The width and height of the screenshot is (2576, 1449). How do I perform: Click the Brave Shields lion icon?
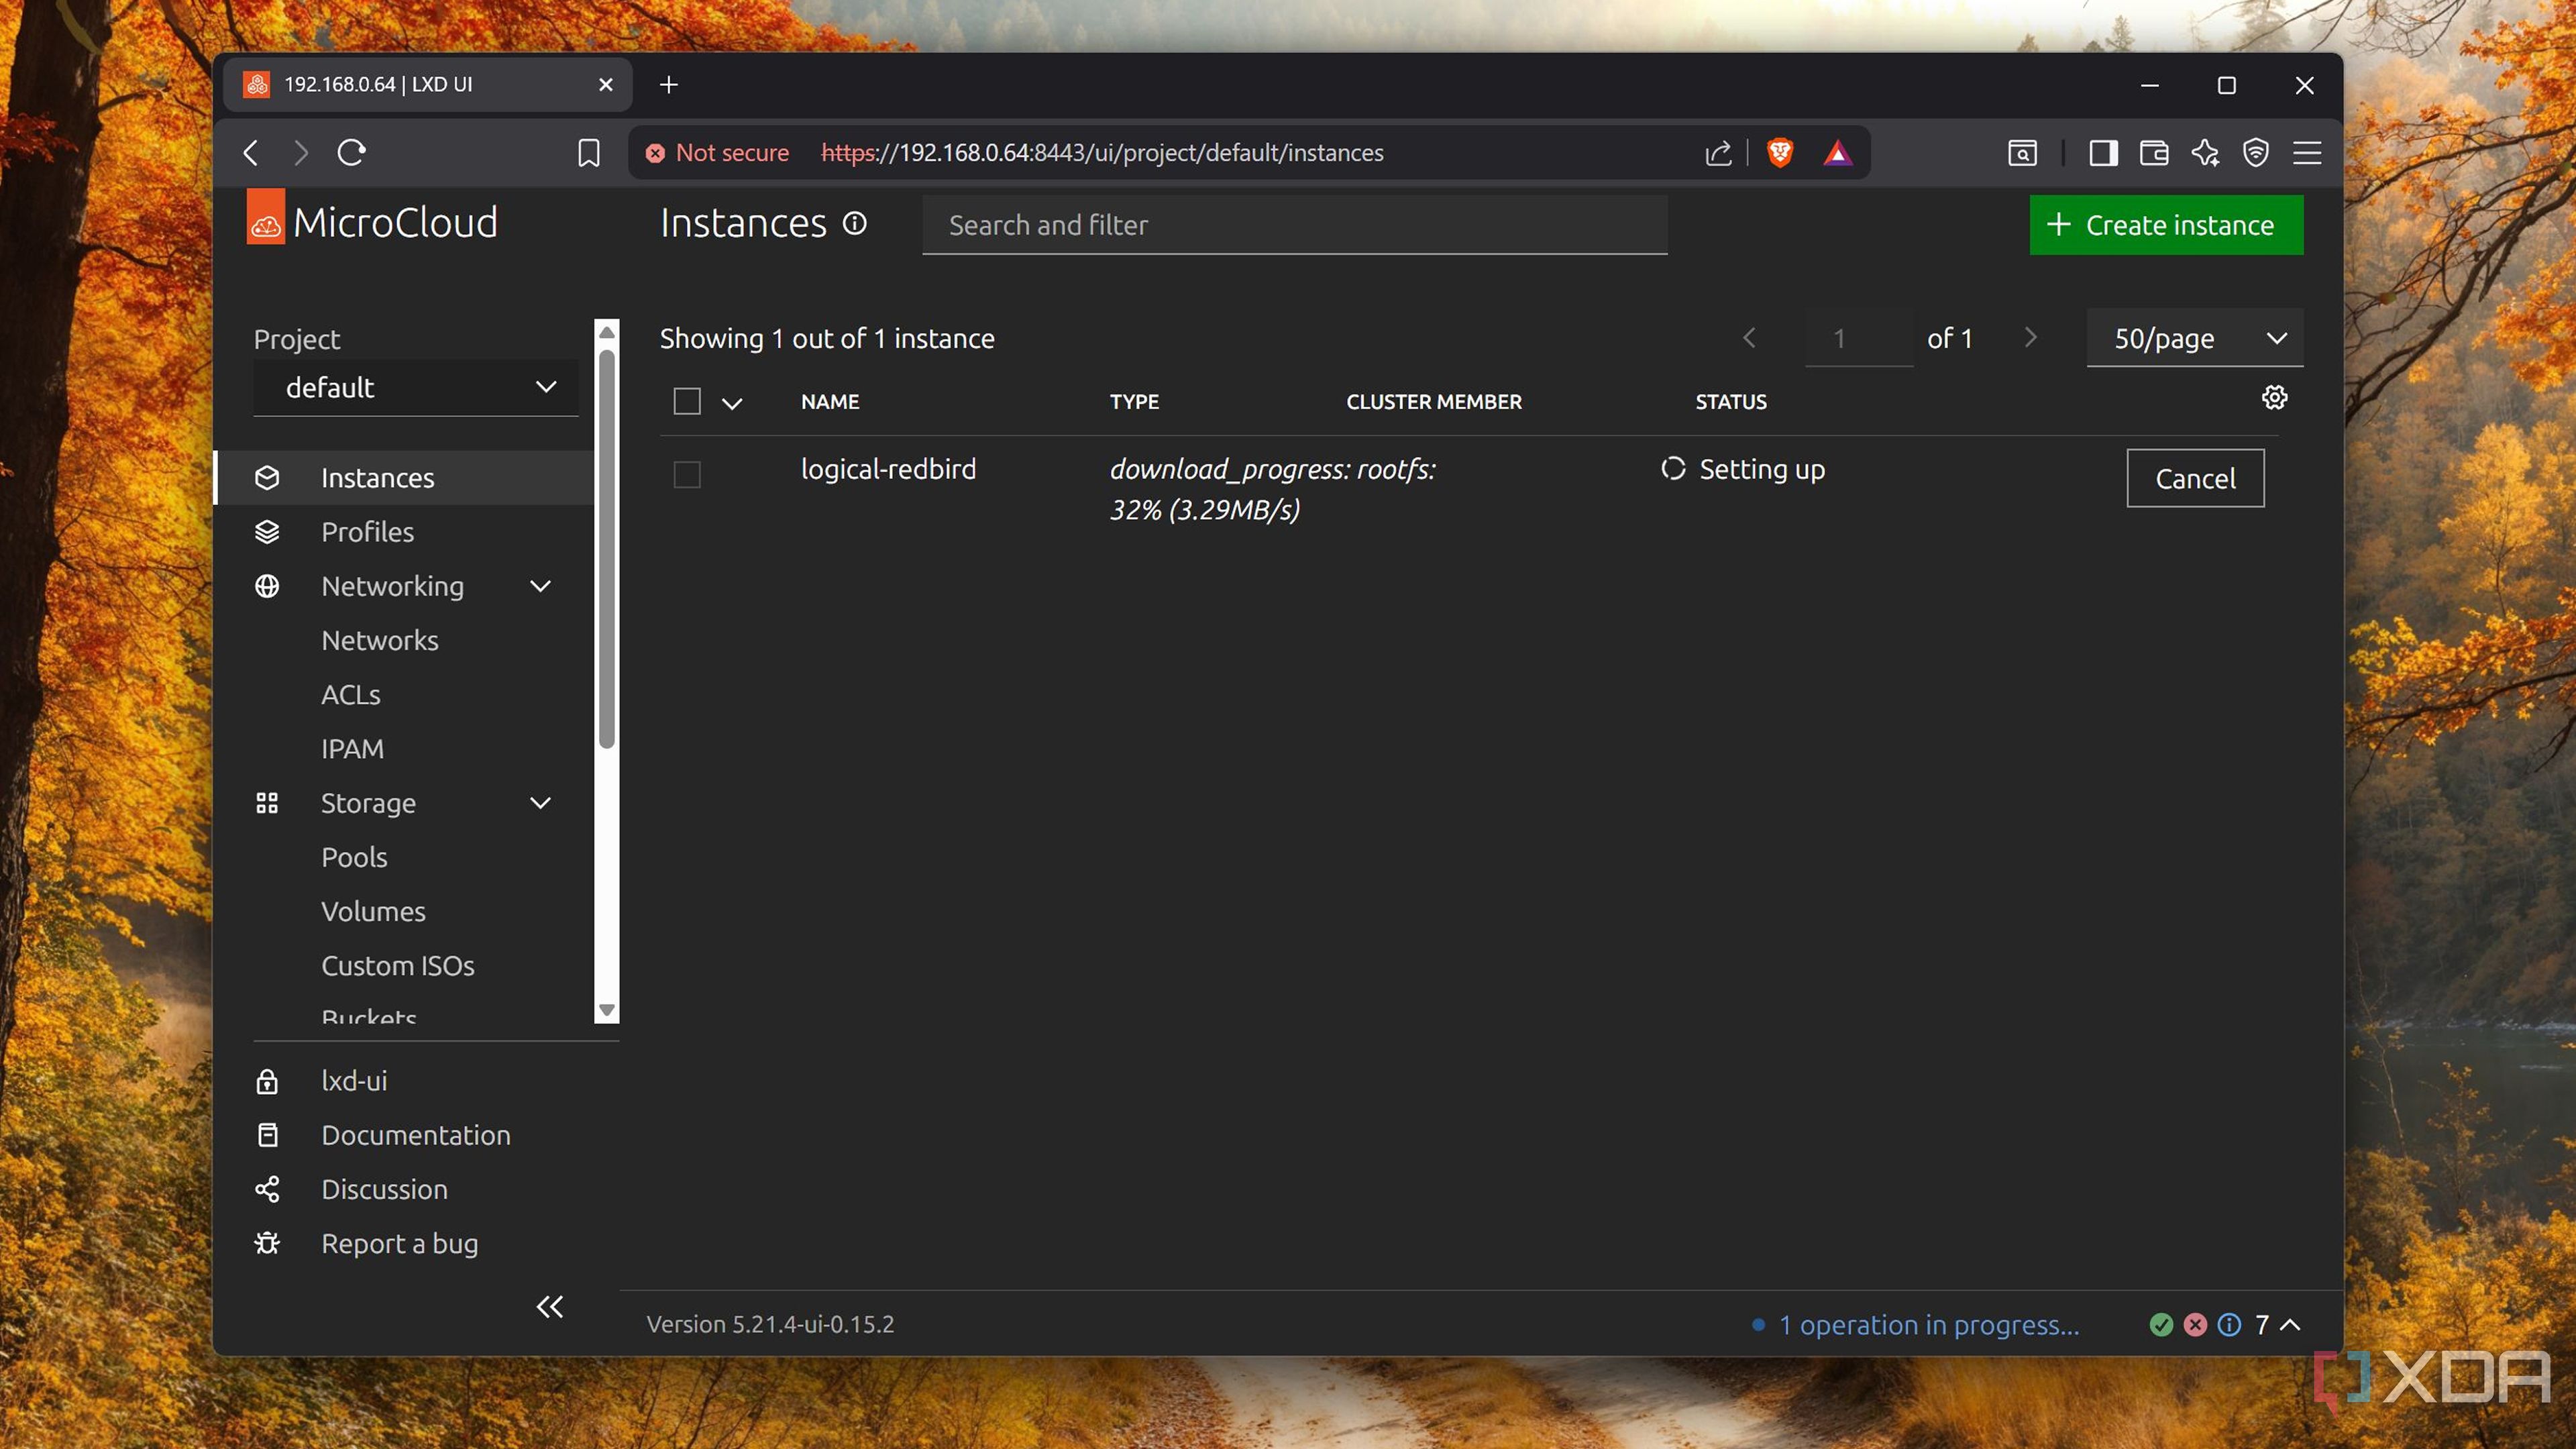[1780, 153]
